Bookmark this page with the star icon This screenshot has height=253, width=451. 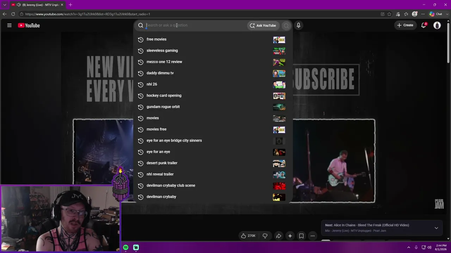click(389, 14)
